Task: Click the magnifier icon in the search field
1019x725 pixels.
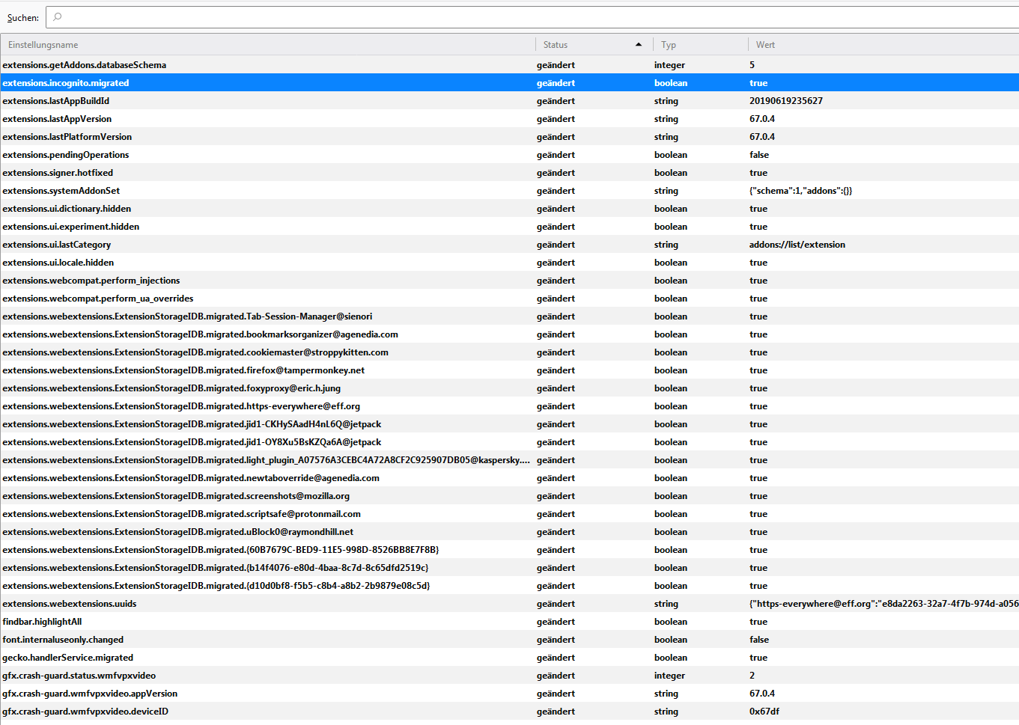Action: click(58, 17)
